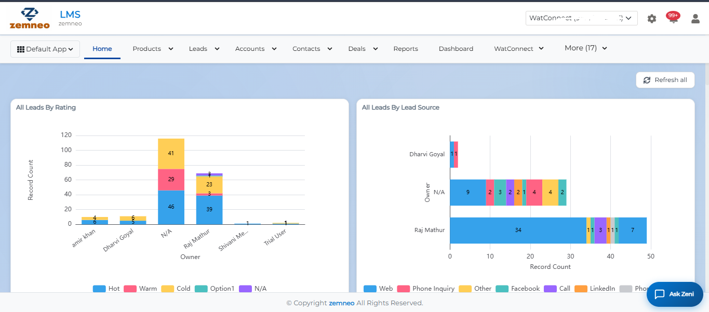Go to the Reports tab
This screenshot has width=709, height=312.
[x=406, y=49]
